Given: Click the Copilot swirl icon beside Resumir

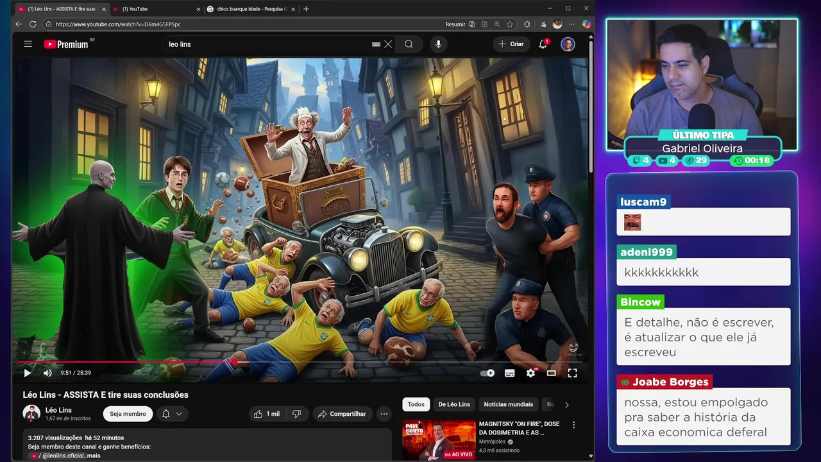Looking at the screenshot, I should pyautogui.click(x=472, y=24).
